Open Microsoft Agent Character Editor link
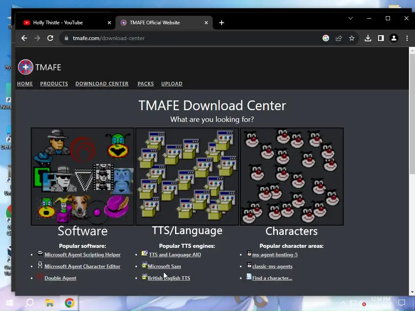The image size is (415, 311). [82, 266]
